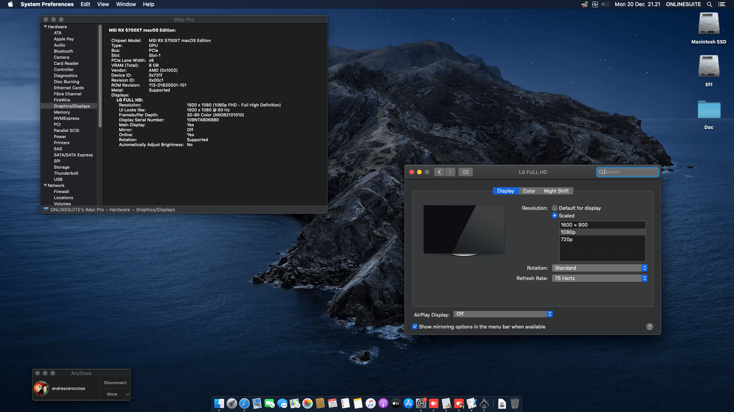
Task: Select Firewall under Network
Action: coord(62,192)
